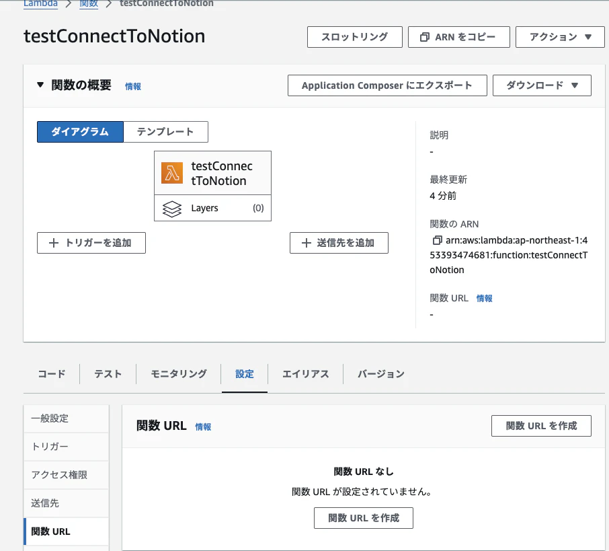Click the ARN をコピー button
The height and width of the screenshot is (551, 609).
458,37
